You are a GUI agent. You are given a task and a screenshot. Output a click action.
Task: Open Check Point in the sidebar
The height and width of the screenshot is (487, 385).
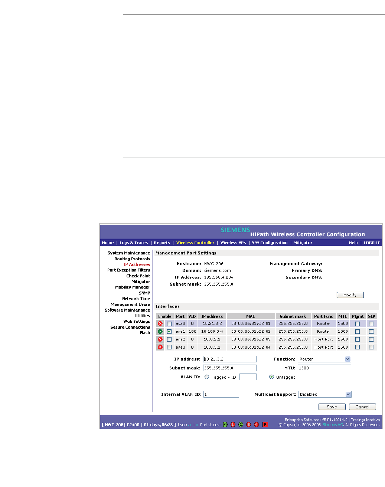coord(138,276)
